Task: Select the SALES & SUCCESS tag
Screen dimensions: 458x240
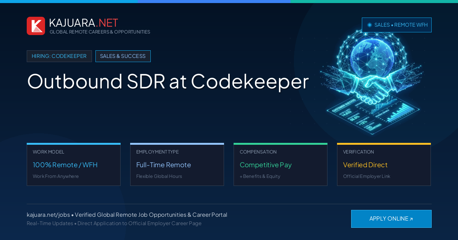Action: tap(123, 56)
